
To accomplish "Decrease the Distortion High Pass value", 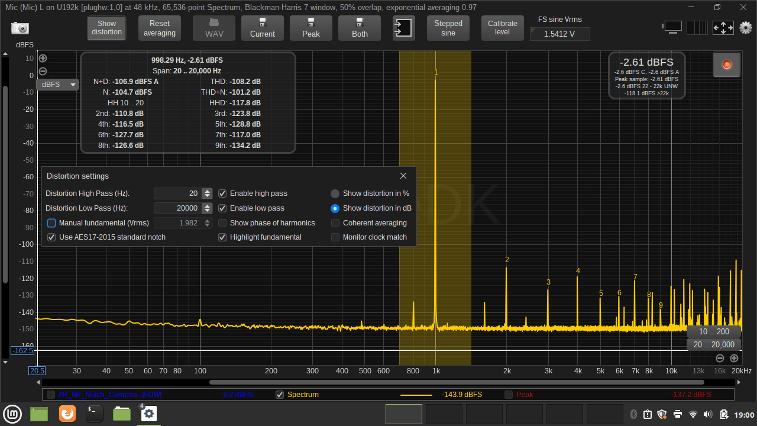I will coord(207,196).
